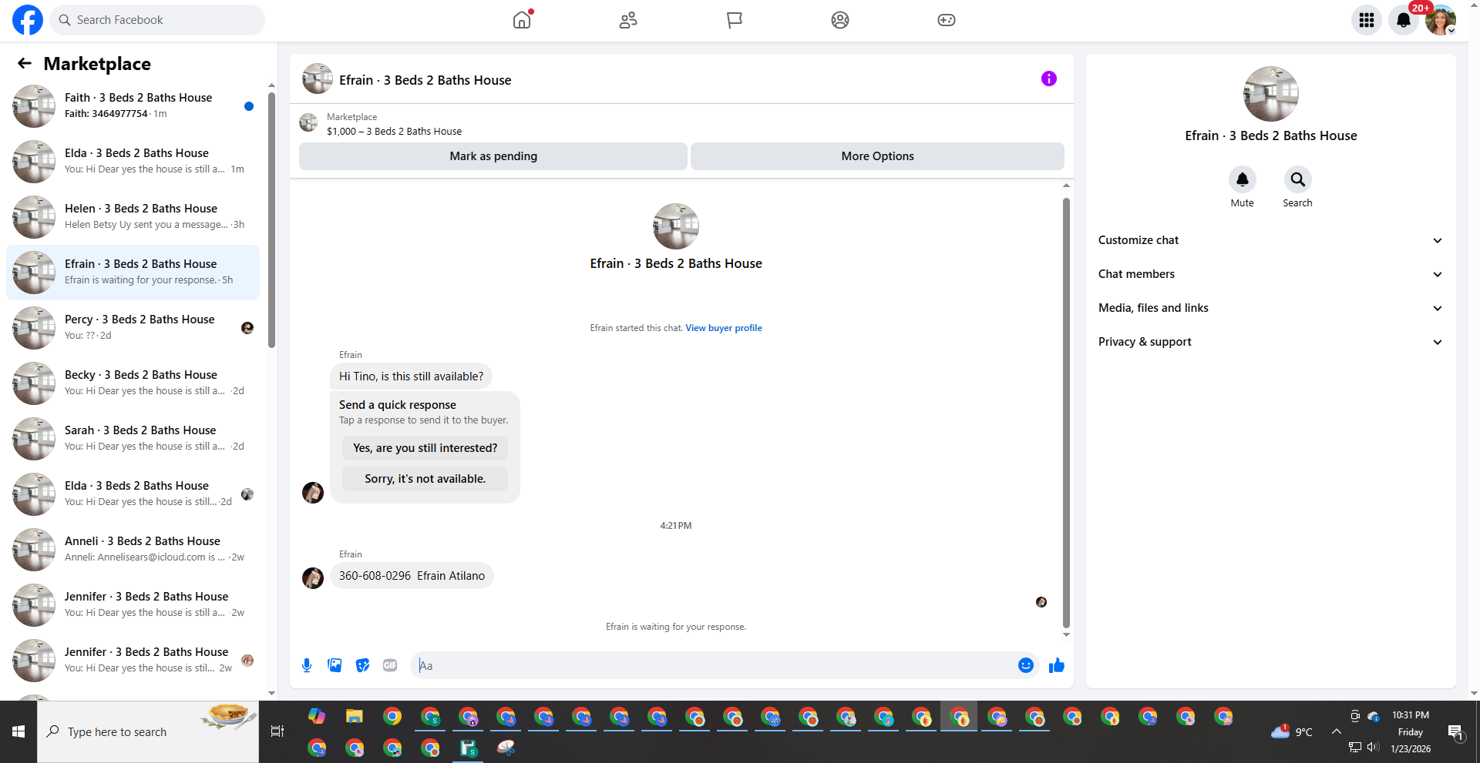Send quick reply 'Yes, are you still interested?'
Viewport: 1480px width, 763px height.
pos(425,448)
